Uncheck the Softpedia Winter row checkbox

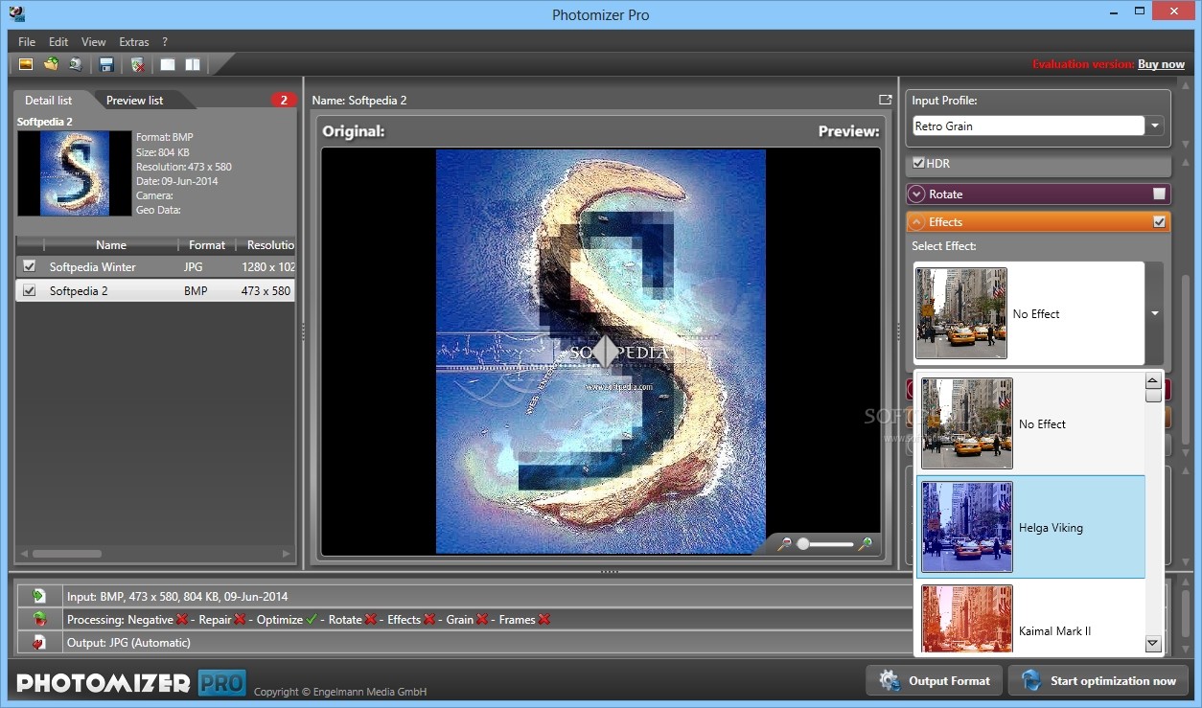[x=29, y=266]
